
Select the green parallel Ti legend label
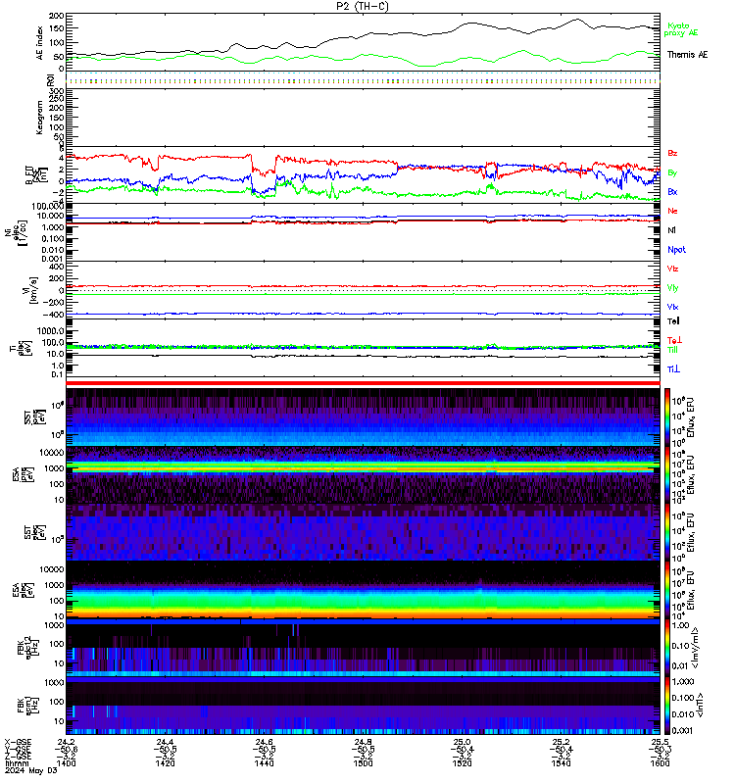(672, 350)
